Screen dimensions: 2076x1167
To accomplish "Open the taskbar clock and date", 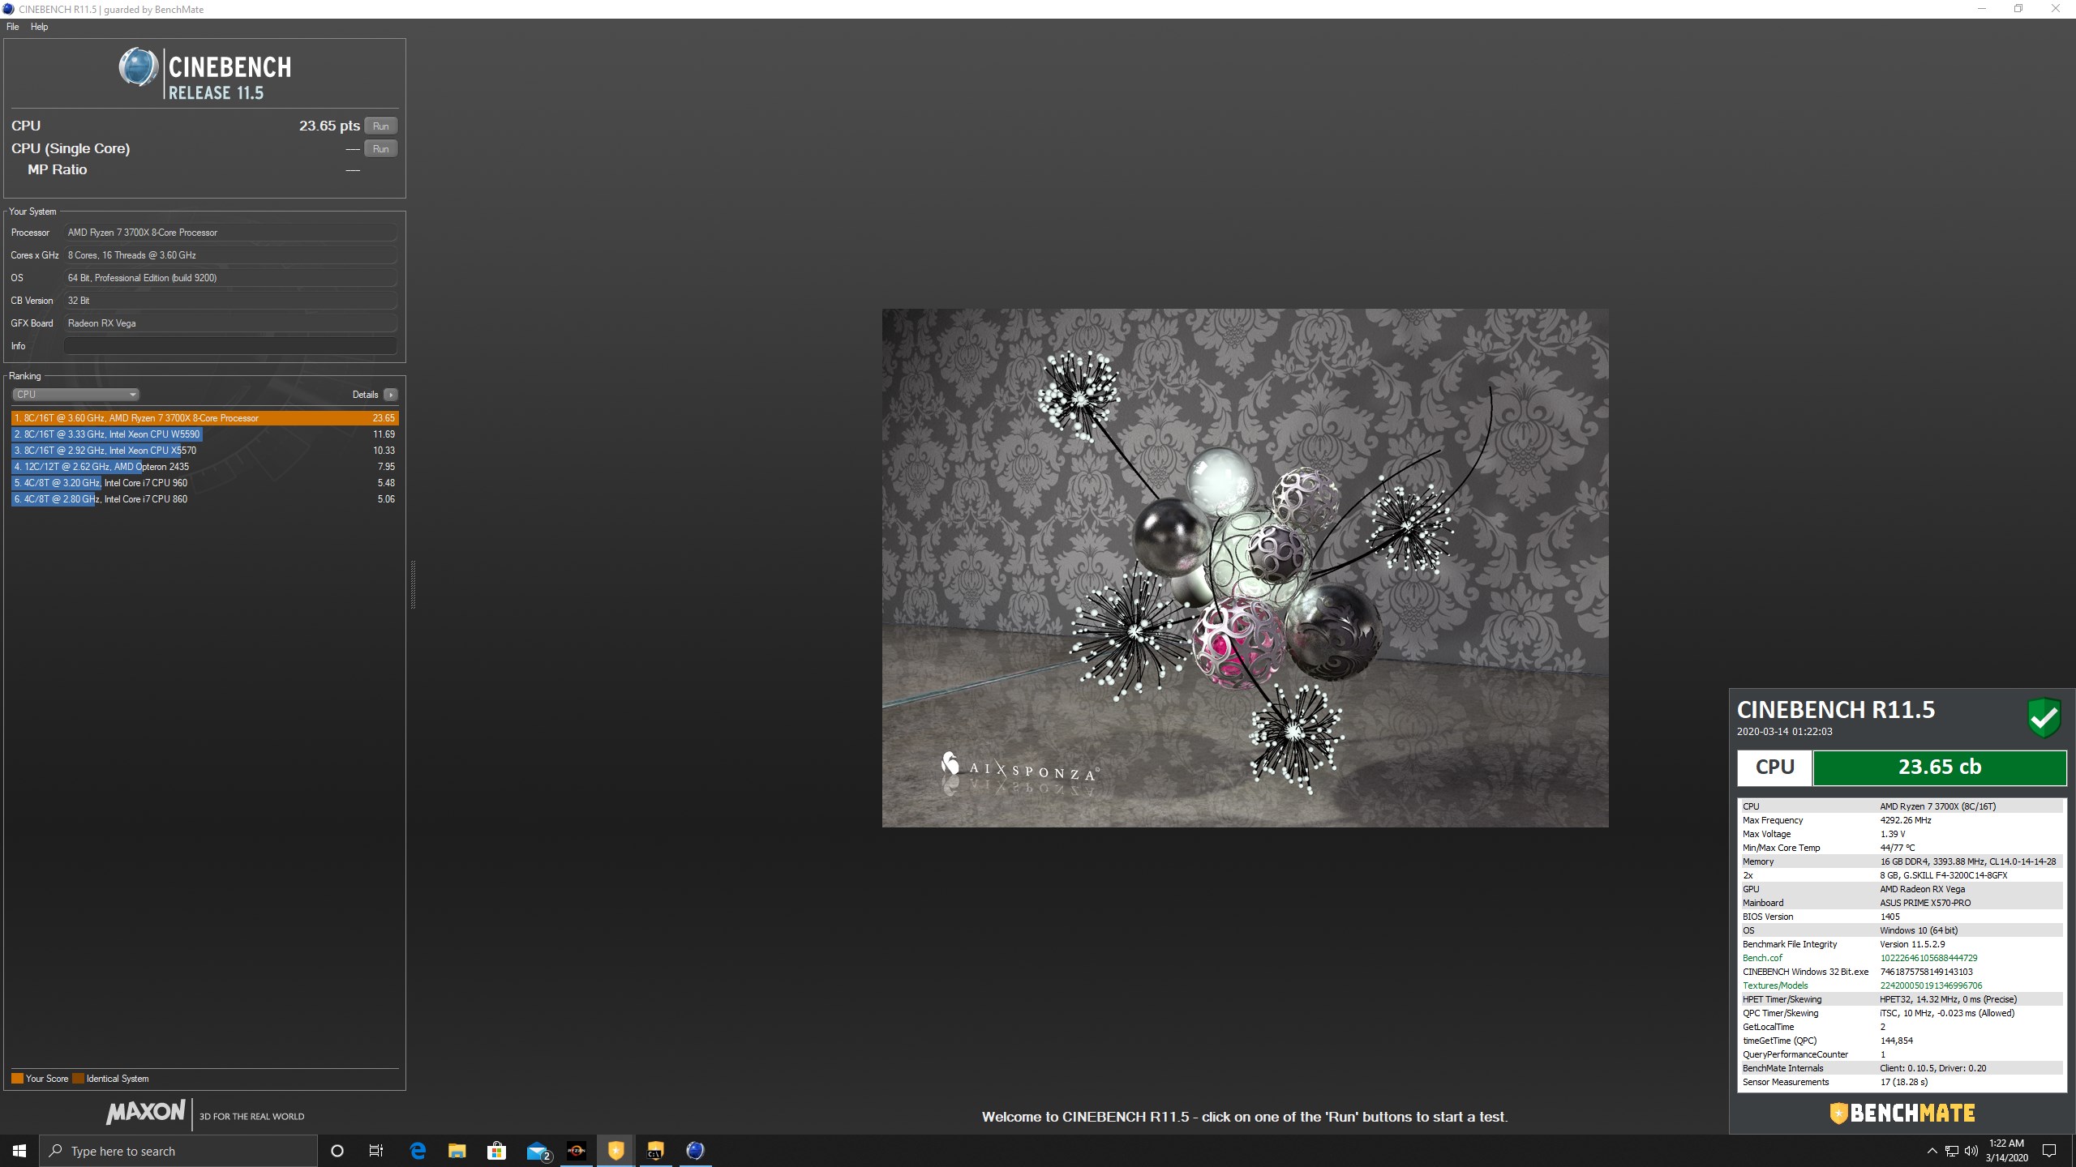I will click(x=2007, y=1151).
